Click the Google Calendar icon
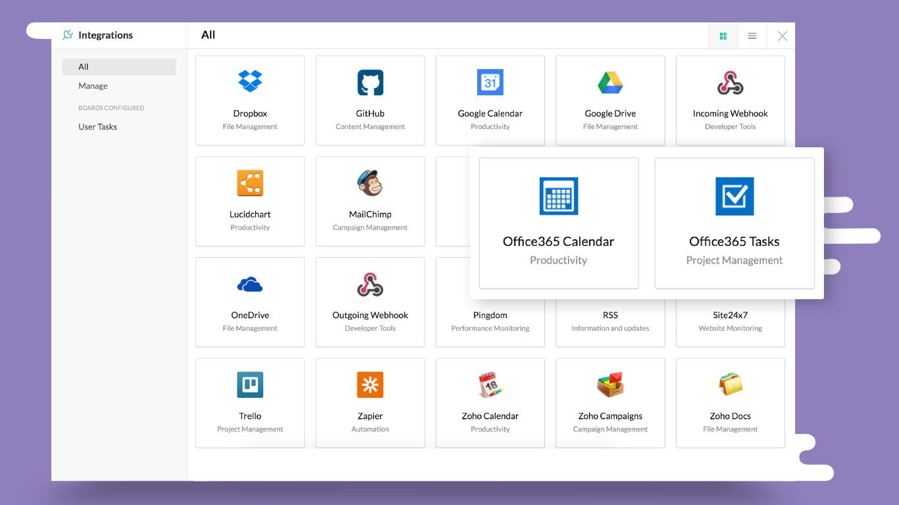The image size is (899, 505). pos(490,82)
